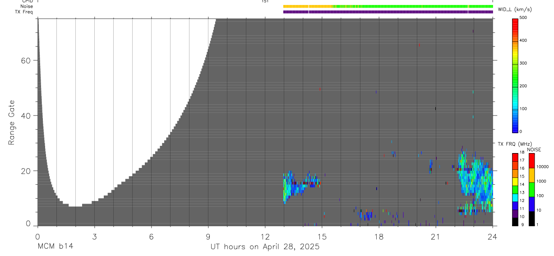The image size is (554, 256).
Task: Click the 'NOISE' legend title
Action: (534, 149)
